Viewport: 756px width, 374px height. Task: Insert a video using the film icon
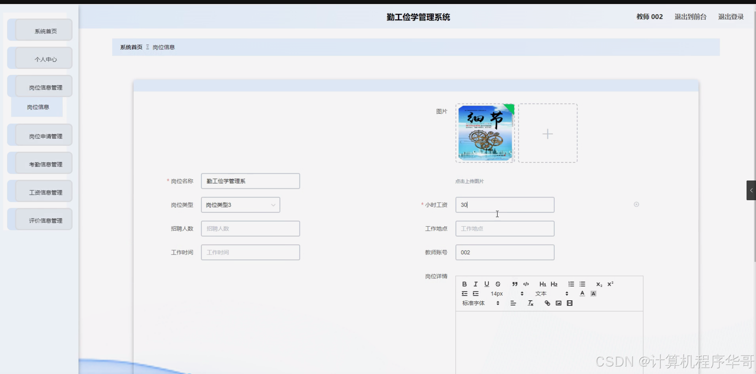coord(570,303)
